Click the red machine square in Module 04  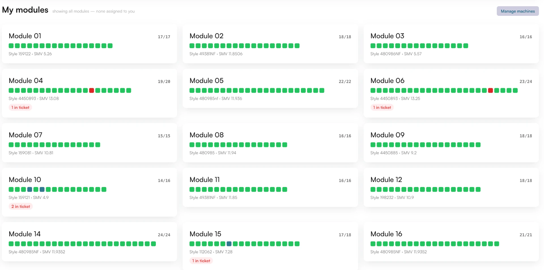(92, 90)
